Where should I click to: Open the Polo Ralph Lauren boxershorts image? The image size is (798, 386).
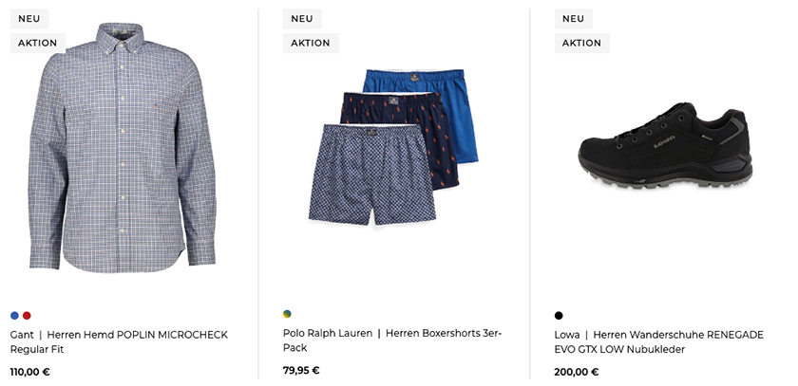[x=393, y=147]
